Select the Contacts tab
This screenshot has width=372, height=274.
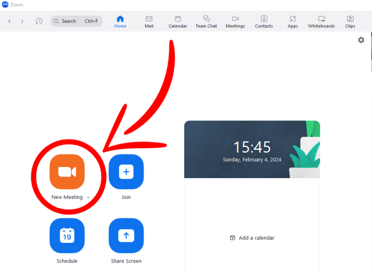264,21
